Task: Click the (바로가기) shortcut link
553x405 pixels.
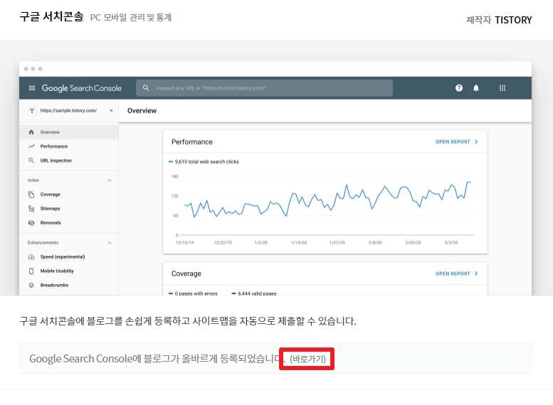Action: 307,359
